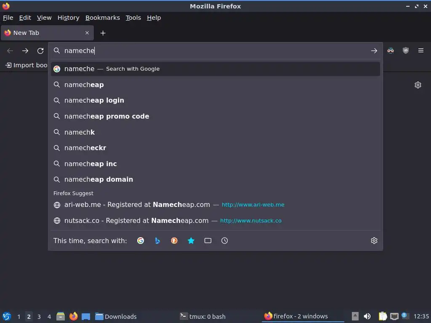Choose the 'namecheap domain' suggestion
431x323 pixels.
coord(215,179)
